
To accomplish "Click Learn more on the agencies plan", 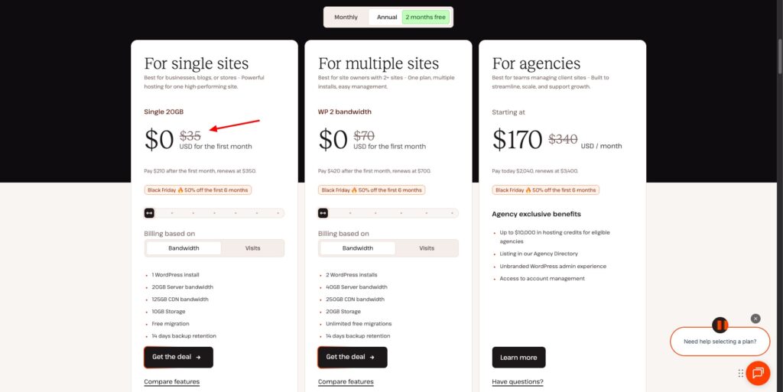I will coord(518,358).
